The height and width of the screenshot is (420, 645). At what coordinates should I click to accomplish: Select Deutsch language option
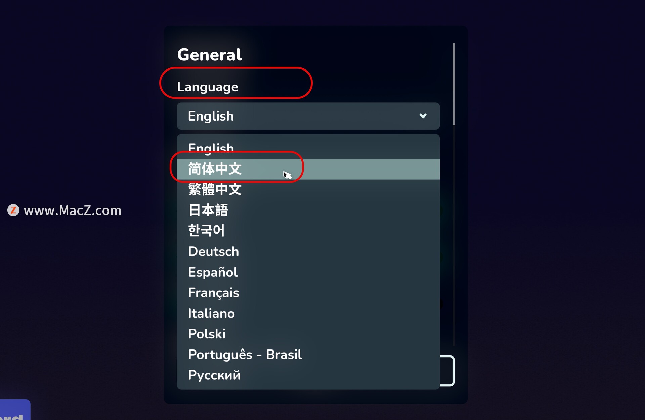click(x=214, y=251)
